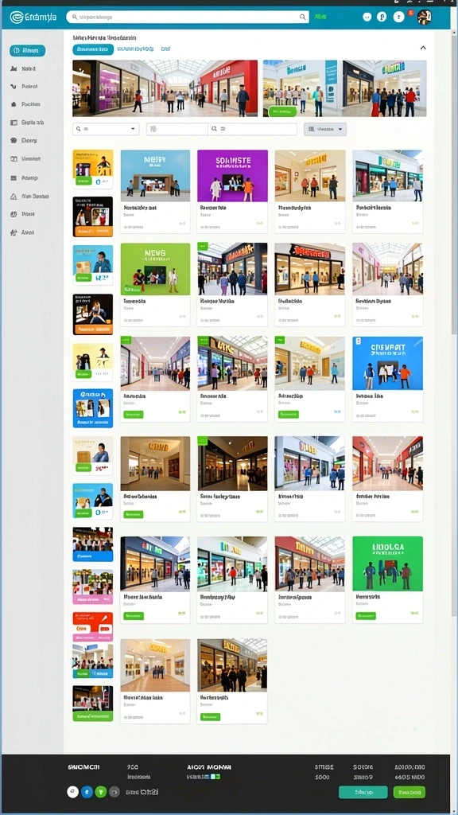Screen dimensions: 458x815
Task: Select the warning triangle icon in sidebar
Action: [14, 197]
